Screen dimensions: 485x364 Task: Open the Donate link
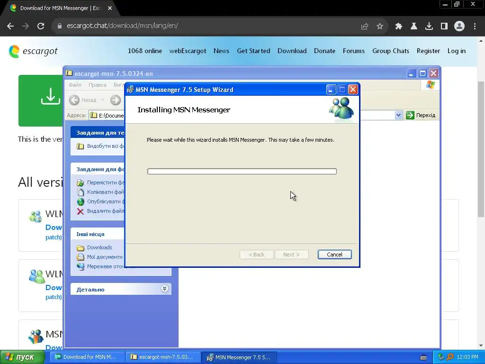click(x=324, y=51)
